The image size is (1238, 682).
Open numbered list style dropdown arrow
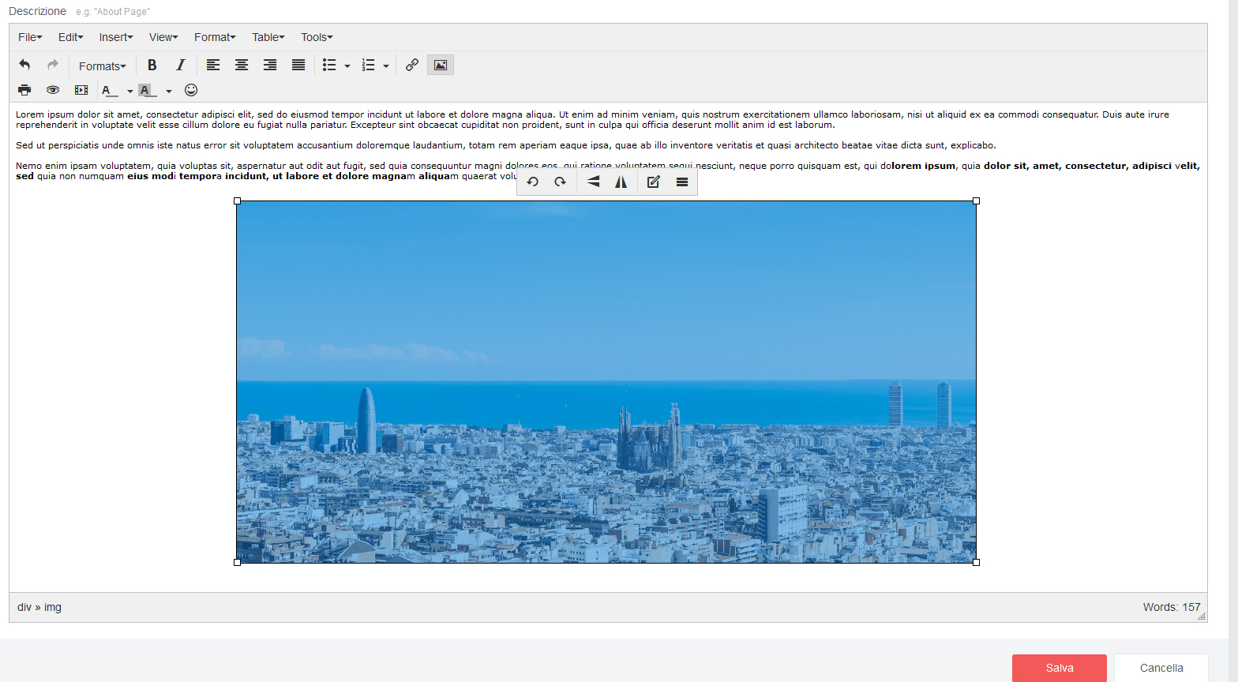(x=386, y=66)
